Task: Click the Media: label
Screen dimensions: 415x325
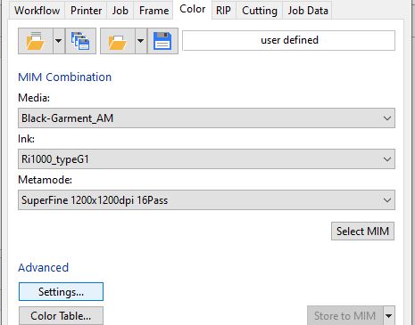Action: [x=34, y=98]
